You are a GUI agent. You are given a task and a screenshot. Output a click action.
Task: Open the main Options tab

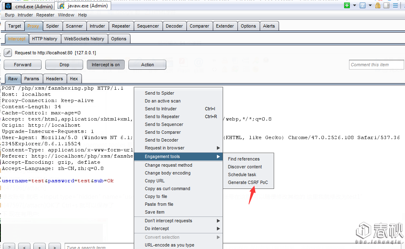pyautogui.click(x=248, y=26)
